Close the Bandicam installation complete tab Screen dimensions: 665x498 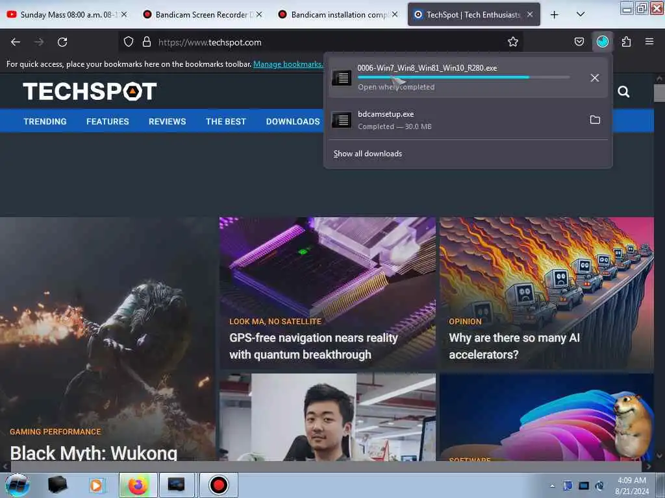pyautogui.click(x=395, y=14)
